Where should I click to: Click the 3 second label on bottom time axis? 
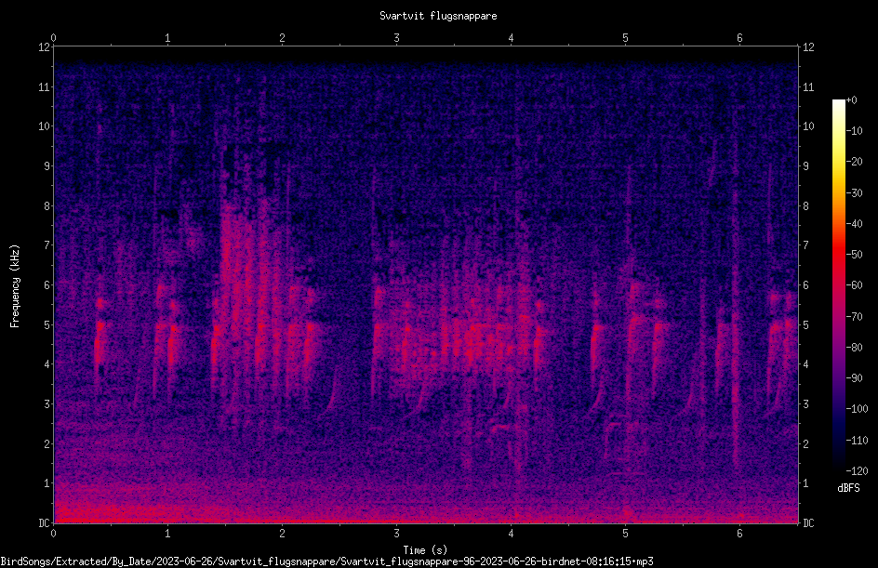396,534
